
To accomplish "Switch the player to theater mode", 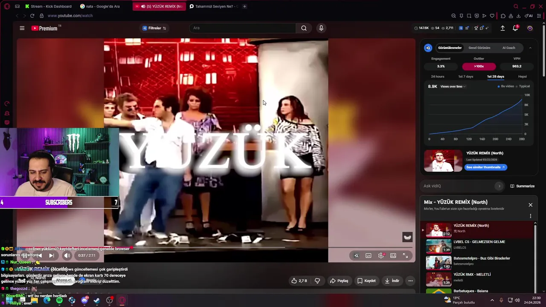I will (x=393, y=255).
